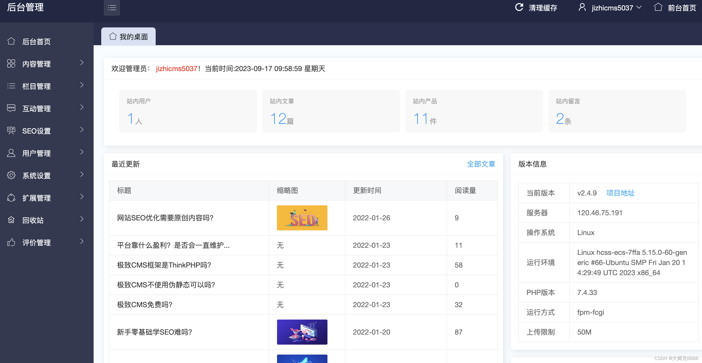The image size is (702, 363).
Task: Expand the 回收站 chevron
Action: pyautogui.click(x=82, y=219)
